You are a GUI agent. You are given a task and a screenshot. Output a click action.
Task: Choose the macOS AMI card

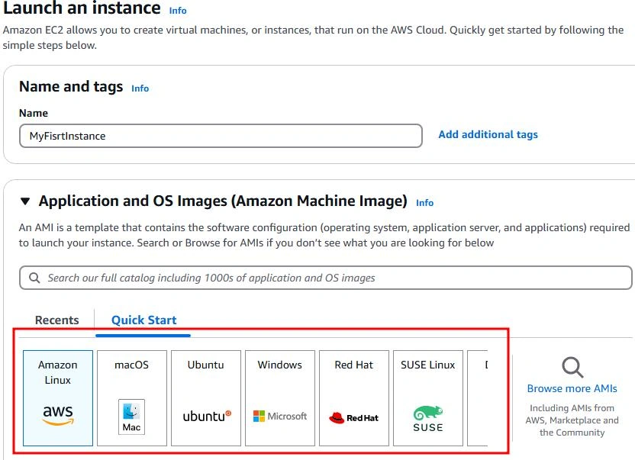[131, 398]
